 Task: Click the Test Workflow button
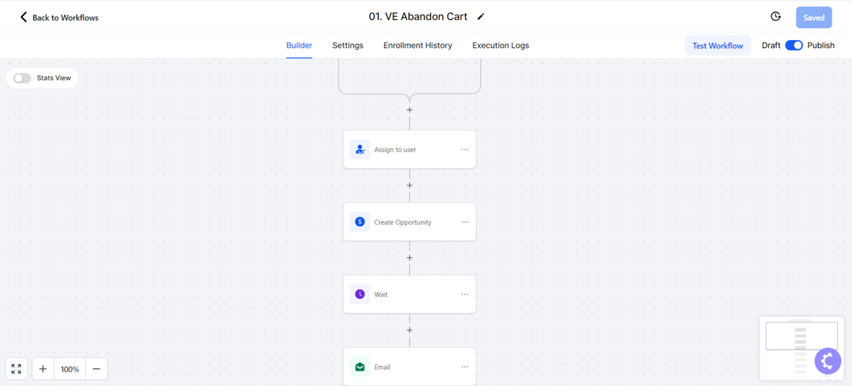(x=717, y=46)
